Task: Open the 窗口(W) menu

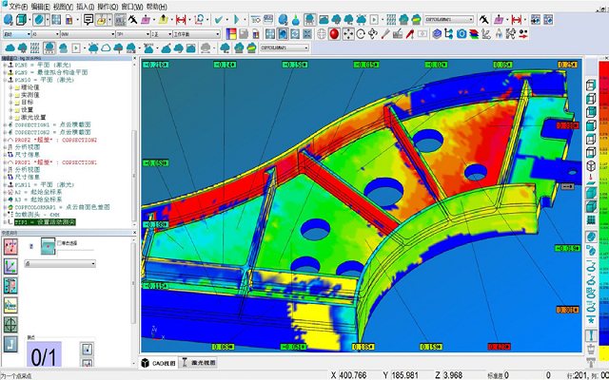Action: pyautogui.click(x=132, y=7)
